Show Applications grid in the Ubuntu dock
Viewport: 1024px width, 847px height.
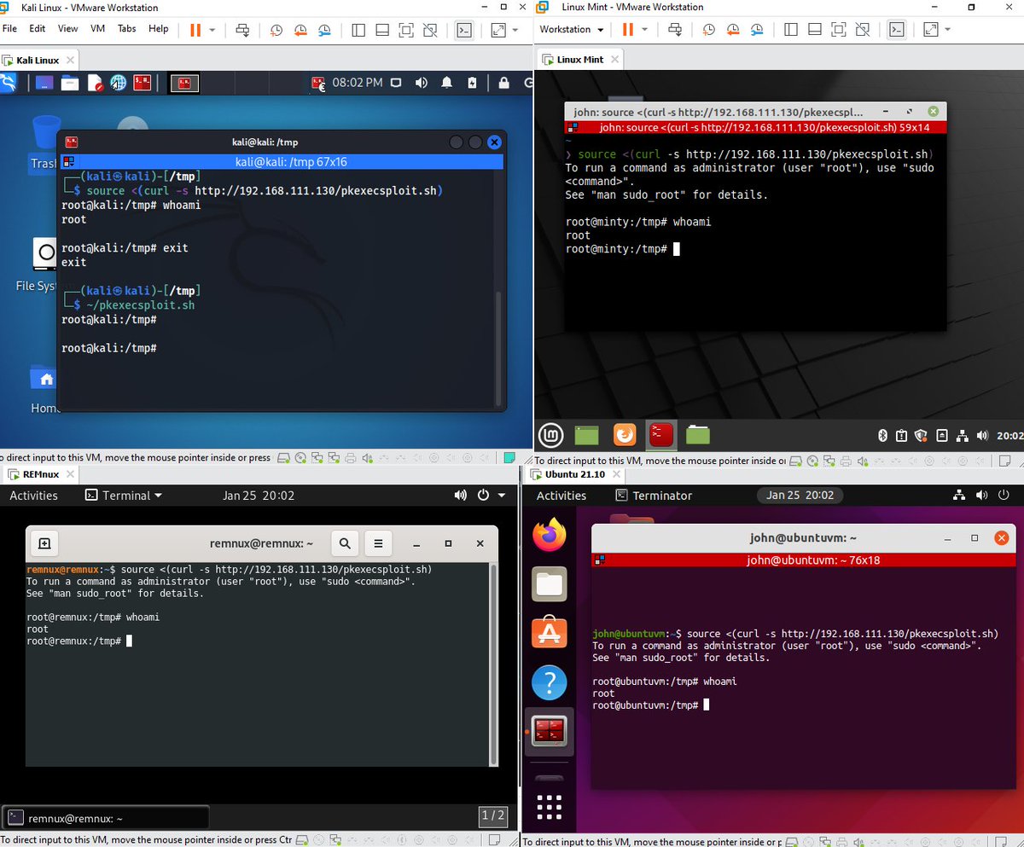[x=550, y=807]
